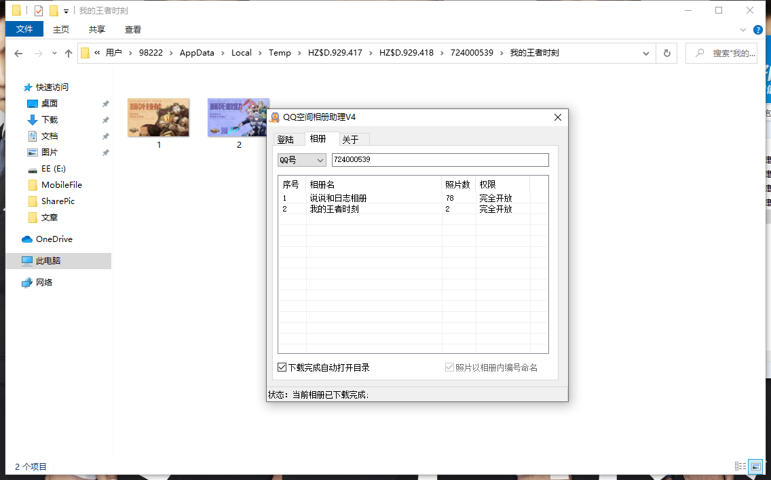This screenshot has width=771, height=480.
Task: Expand the chevron after Temp breadcrumb
Action: coord(299,53)
